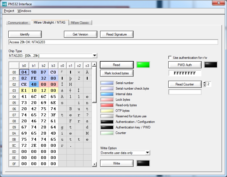
Task: Click the hex table scroll down arrow
Action: click(94, 164)
